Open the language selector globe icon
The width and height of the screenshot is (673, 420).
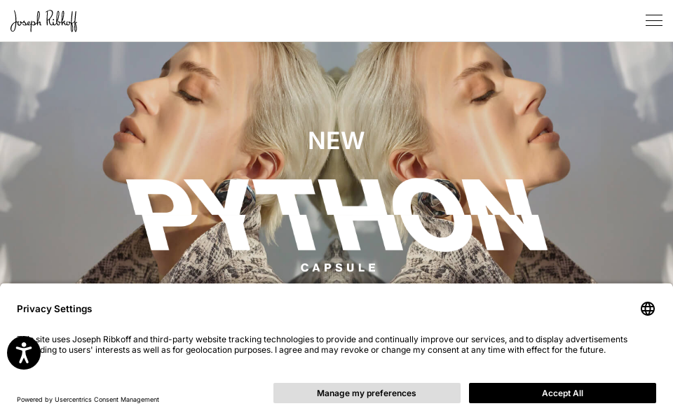tap(647, 309)
